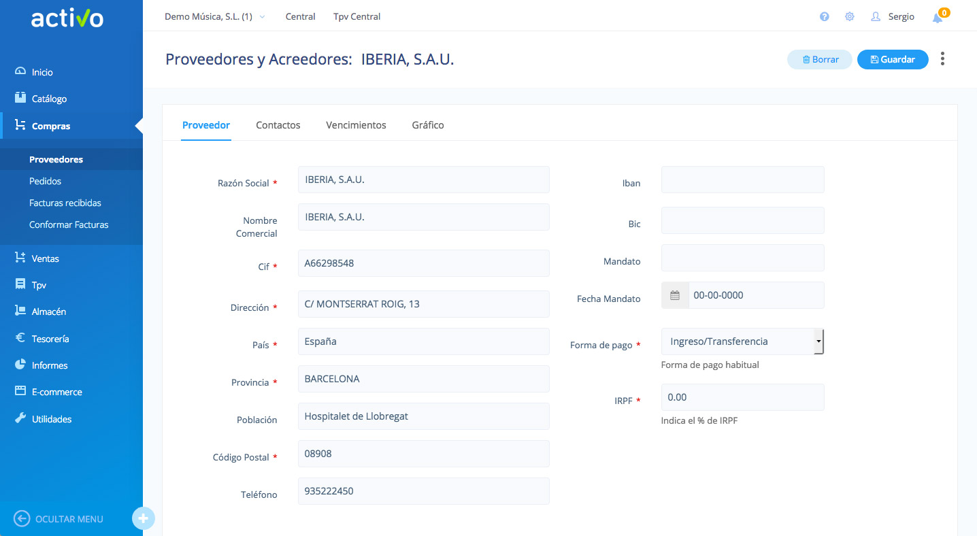Click the Sergio user name
This screenshot has width=977, height=536.
pyautogui.click(x=901, y=16)
